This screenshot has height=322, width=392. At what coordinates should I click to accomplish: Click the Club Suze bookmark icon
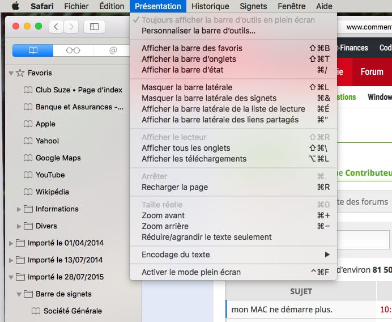(28, 90)
